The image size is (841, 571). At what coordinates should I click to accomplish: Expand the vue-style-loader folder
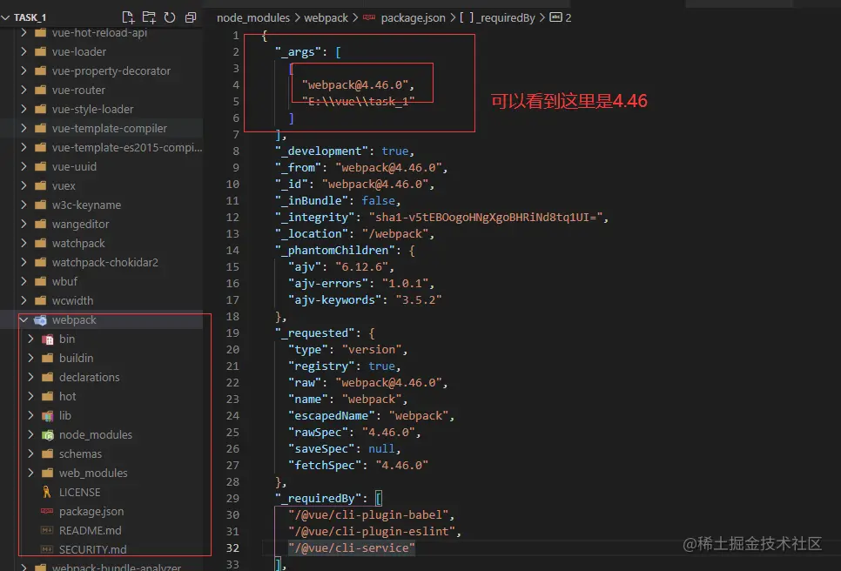pyautogui.click(x=24, y=109)
